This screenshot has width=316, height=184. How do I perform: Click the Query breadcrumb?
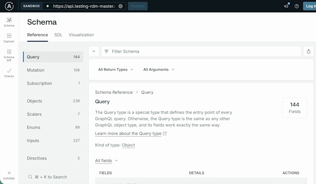pyautogui.click(x=147, y=92)
